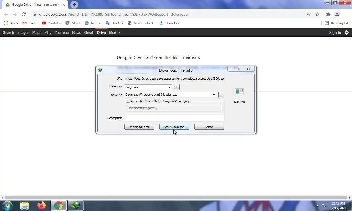This screenshot has width=352, height=211.
Task: Open Chrome extensions puzzle icon
Action: (x=328, y=14)
